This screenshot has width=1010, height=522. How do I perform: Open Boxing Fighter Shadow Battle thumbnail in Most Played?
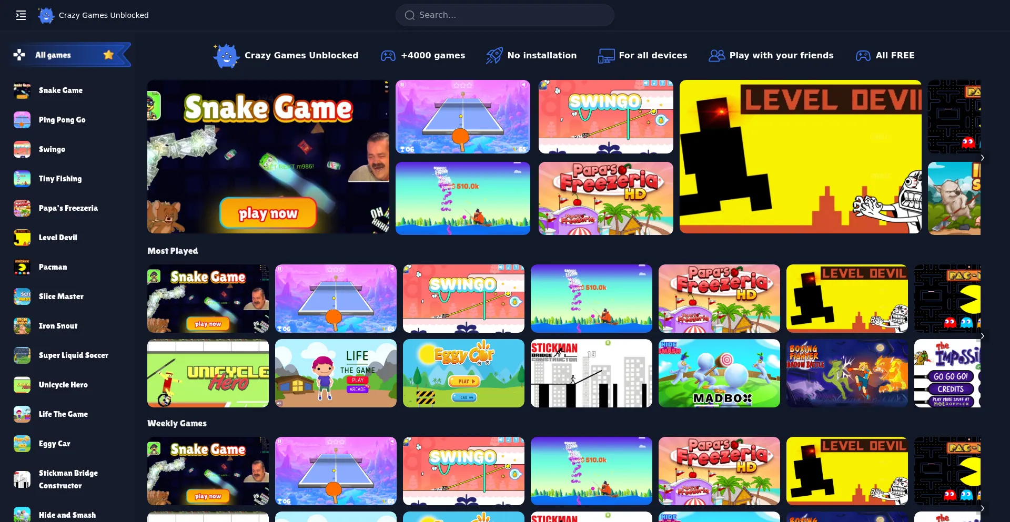[x=847, y=373]
